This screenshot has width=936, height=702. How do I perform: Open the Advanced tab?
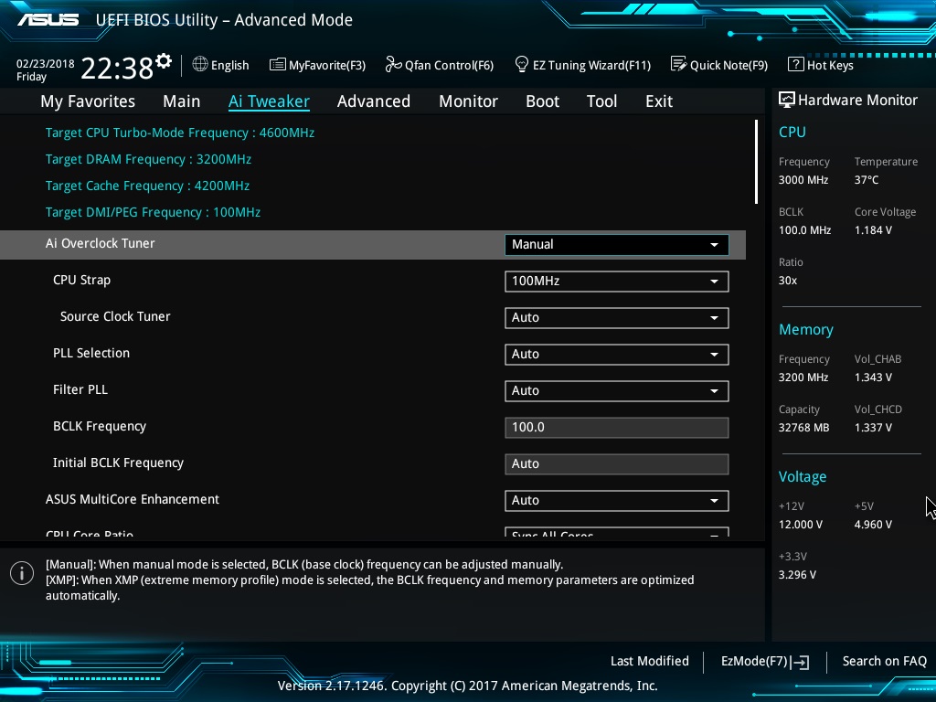374,101
